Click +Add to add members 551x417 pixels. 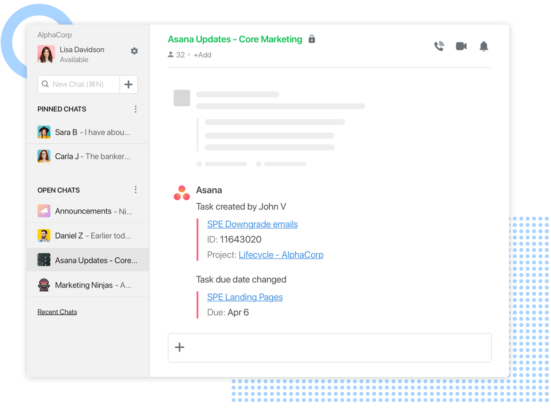(x=202, y=55)
